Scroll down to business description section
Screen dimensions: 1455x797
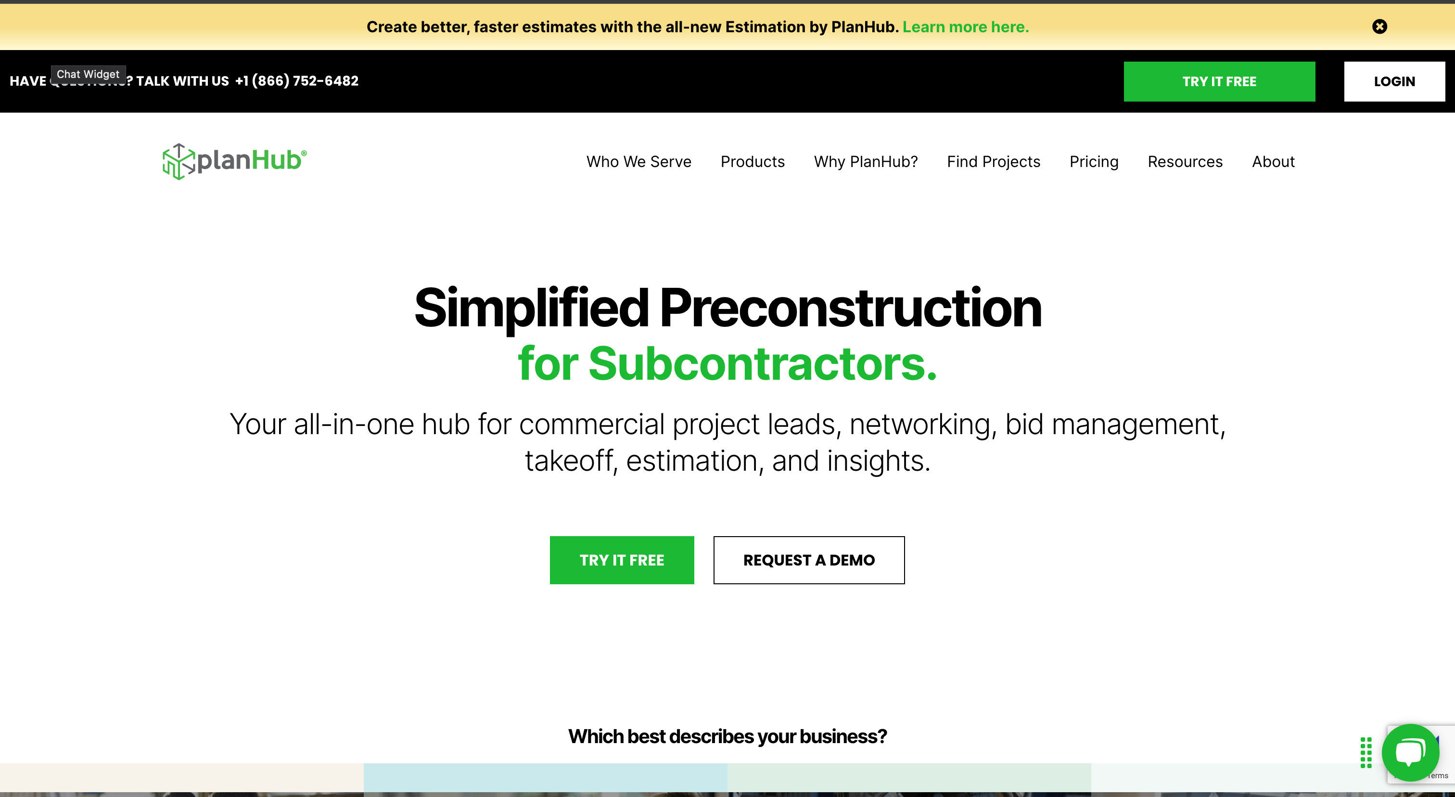pos(728,736)
